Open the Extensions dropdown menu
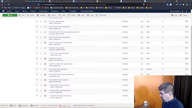This screenshot has width=192, height=108. 55,11
